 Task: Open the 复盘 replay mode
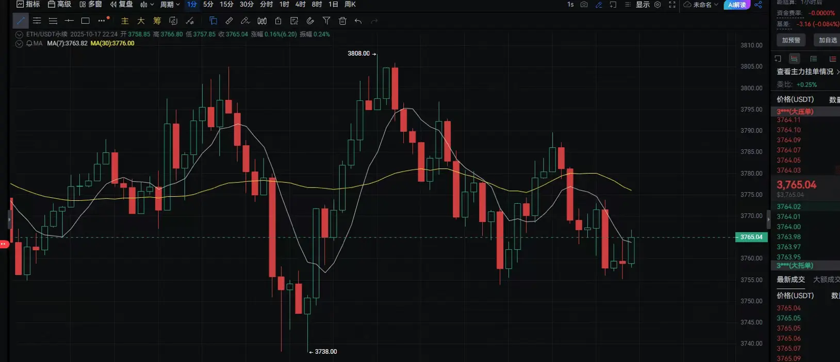click(x=121, y=4)
